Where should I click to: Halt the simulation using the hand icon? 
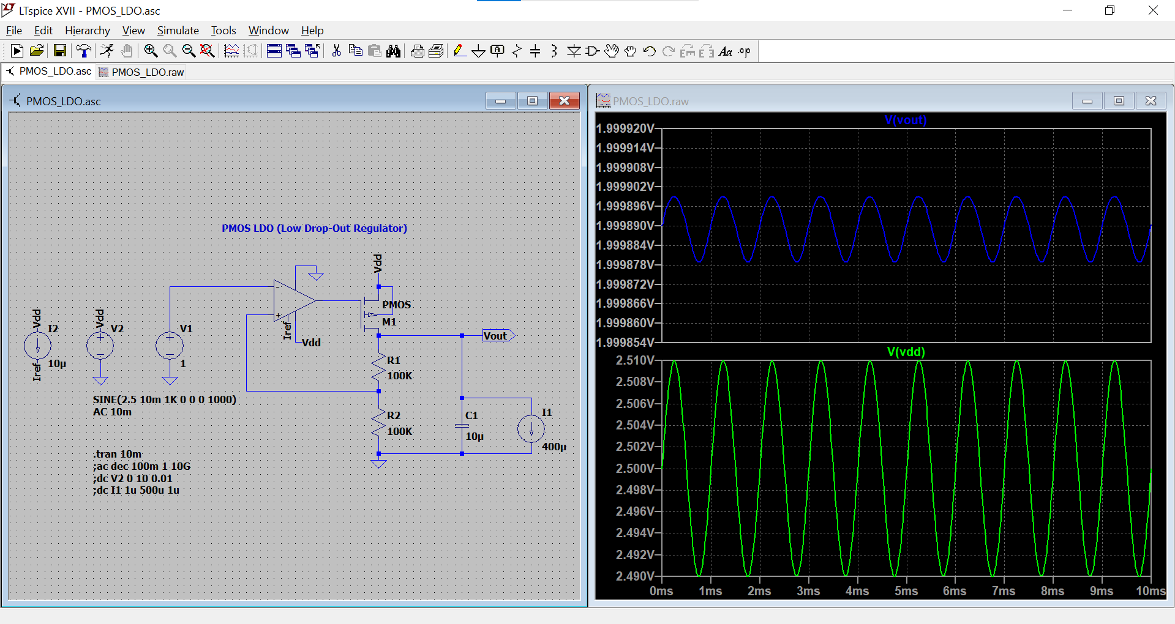(x=127, y=51)
